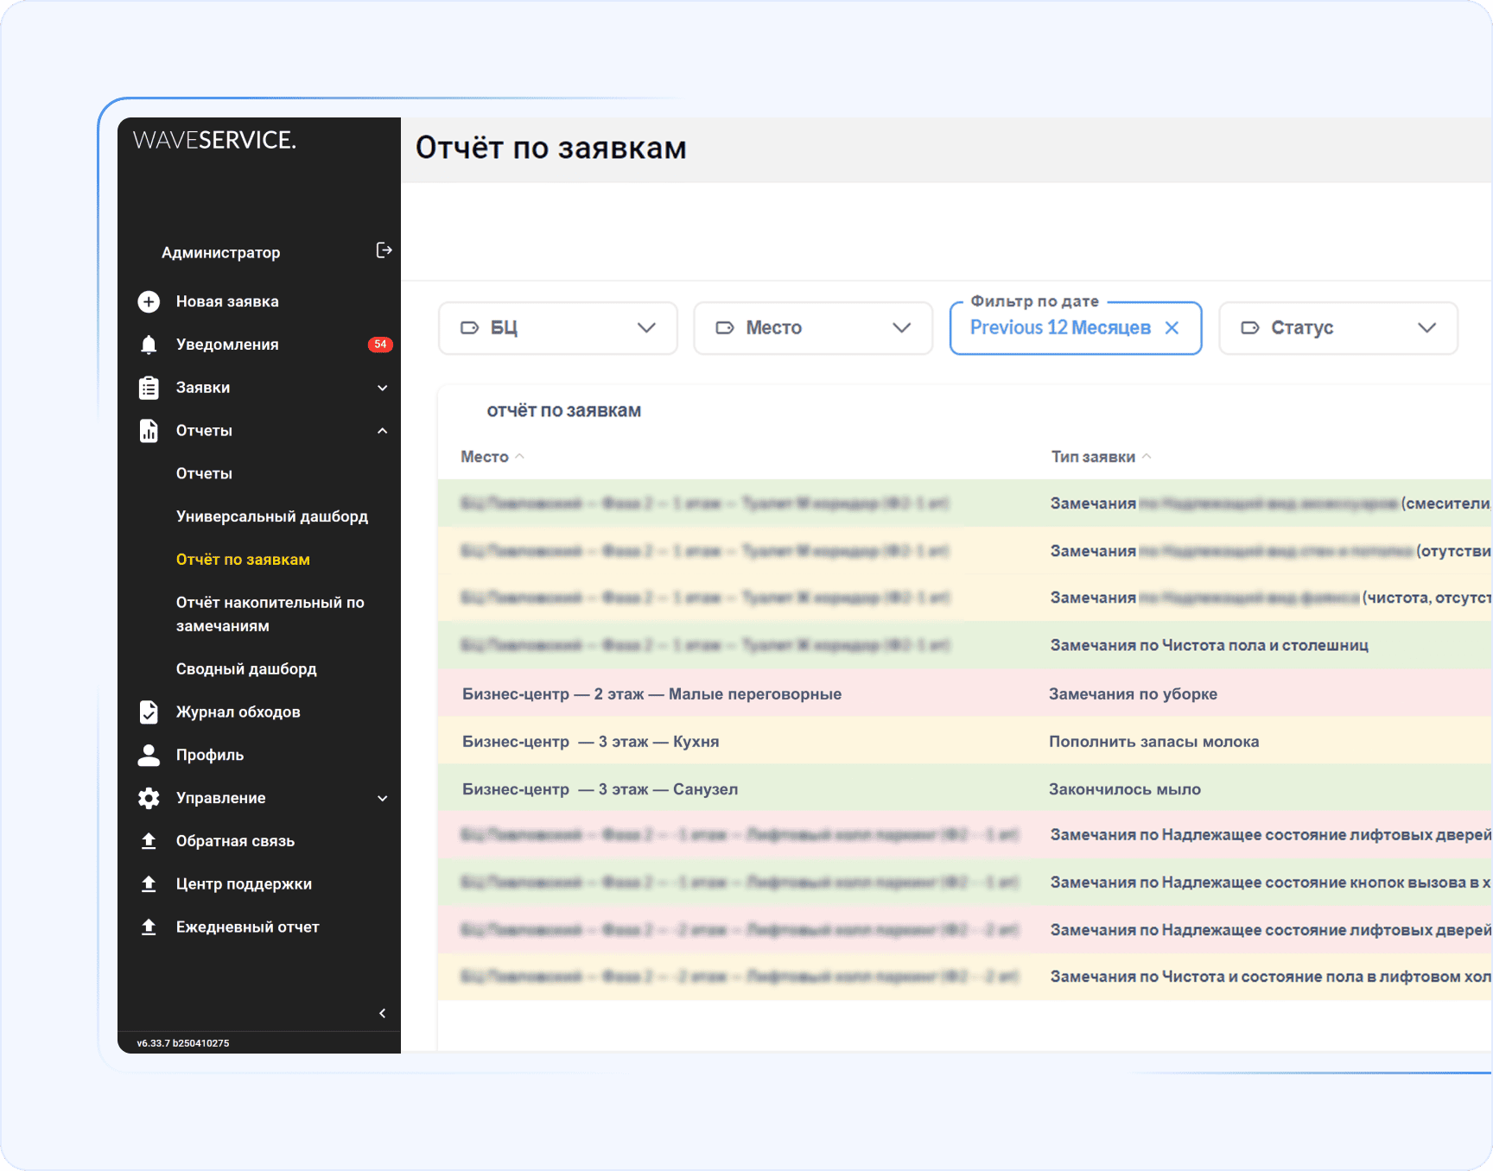This screenshot has height=1171, width=1493.
Task: Sort the table by Тип заявки column
Action: (x=1093, y=457)
